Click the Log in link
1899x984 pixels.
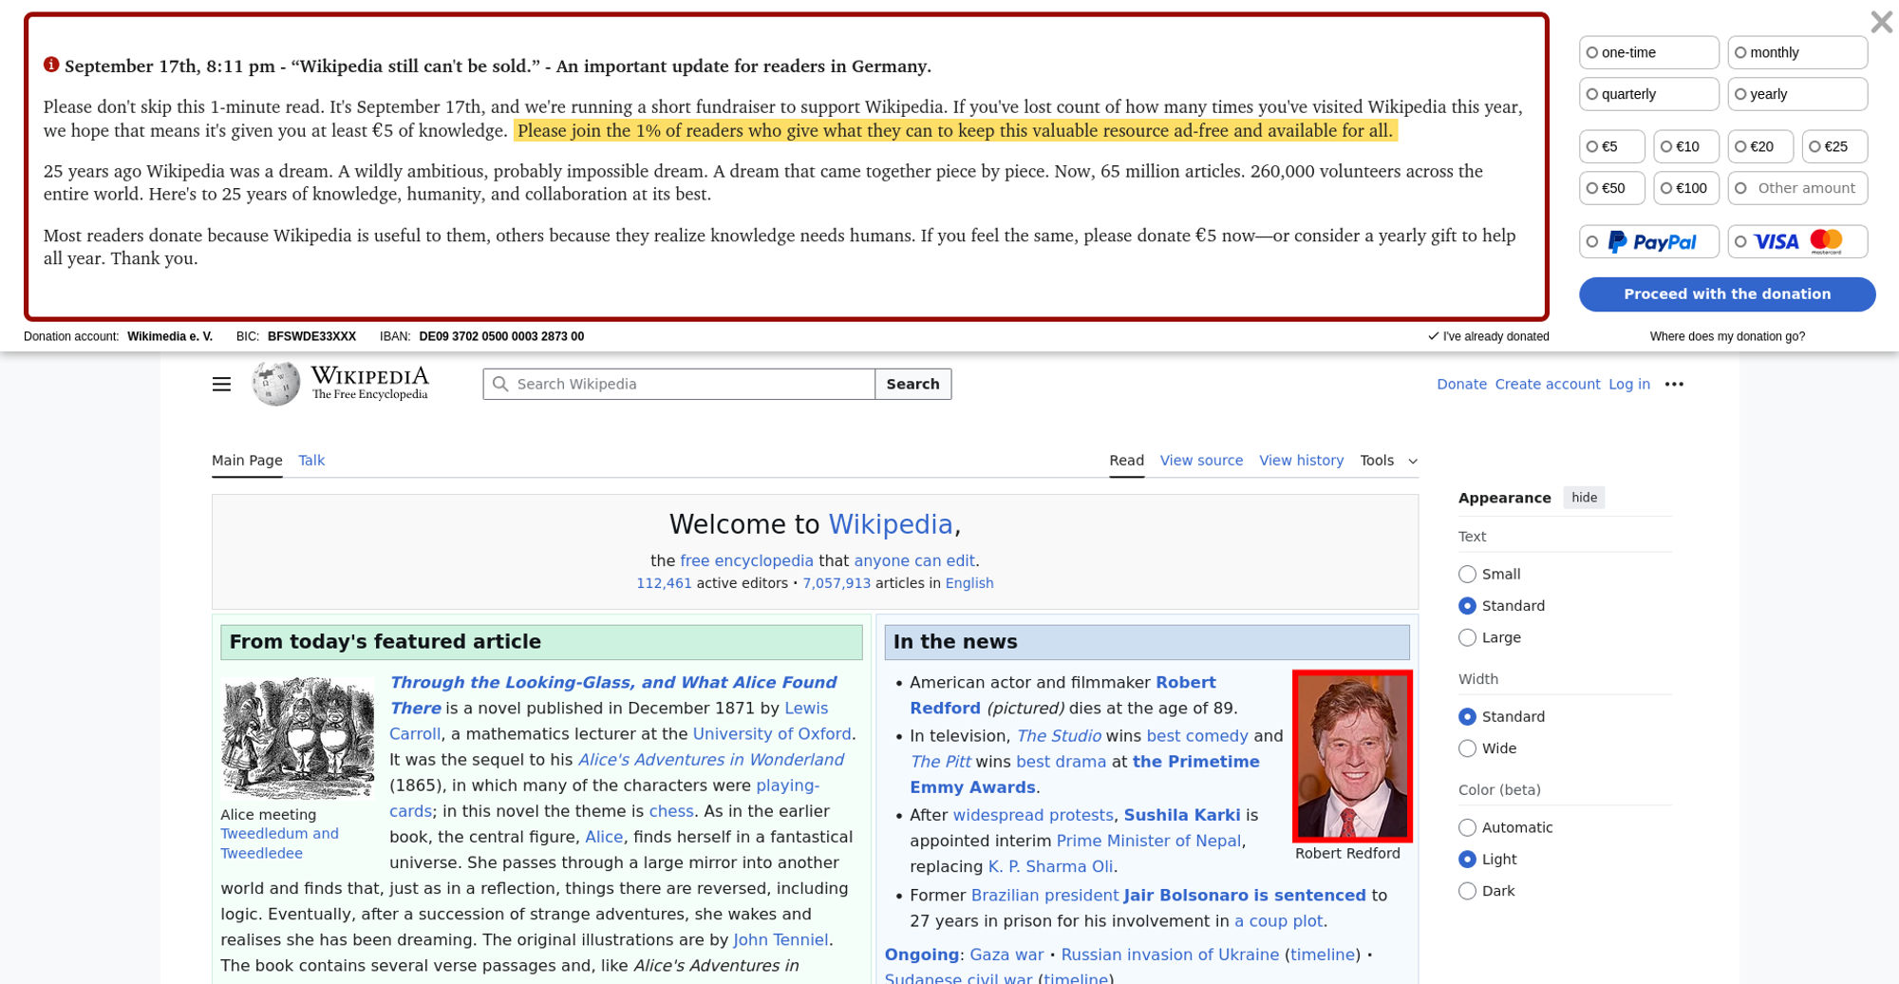pyautogui.click(x=1628, y=384)
